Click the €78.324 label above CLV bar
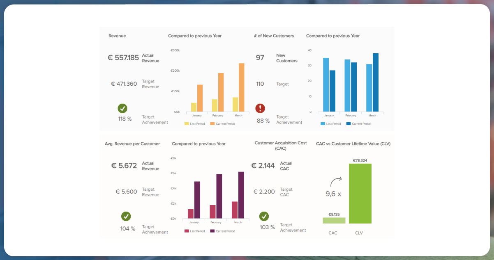The width and height of the screenshot is (494, 260). (360, 160)
